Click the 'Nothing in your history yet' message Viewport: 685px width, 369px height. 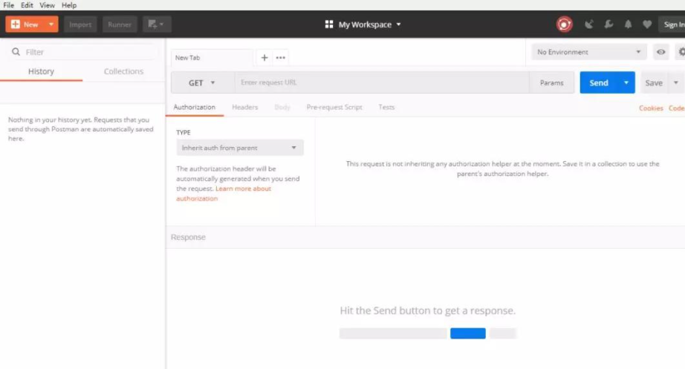tap(81, 129)
